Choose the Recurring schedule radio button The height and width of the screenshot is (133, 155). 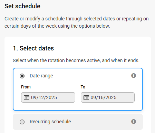pyautogui.click(x=22, y=122)
